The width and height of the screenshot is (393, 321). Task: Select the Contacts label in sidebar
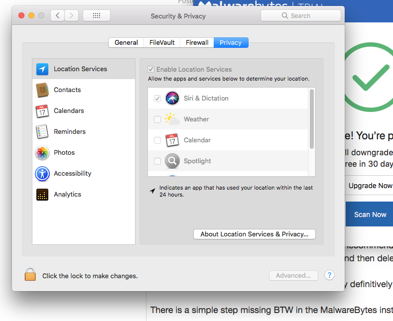pyautogui.click(x=67, y=90)
